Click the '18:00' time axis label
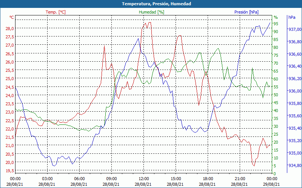The height and width of the screenshot is (188, 302). point(208,179)
